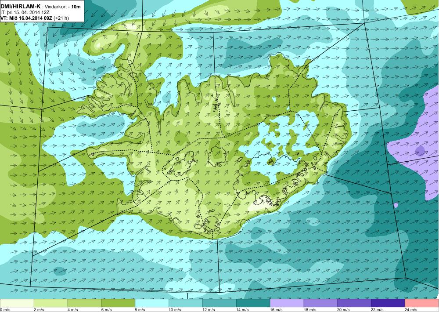Click the light green 2–4 m/s legend swatch
439x312 pixels.
[50, 303]
